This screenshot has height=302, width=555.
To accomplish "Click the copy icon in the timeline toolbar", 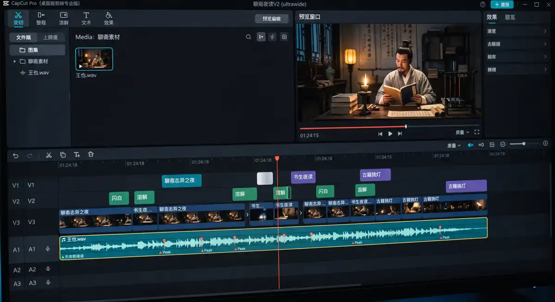I will pyautogui.click(x=63, y=155).
